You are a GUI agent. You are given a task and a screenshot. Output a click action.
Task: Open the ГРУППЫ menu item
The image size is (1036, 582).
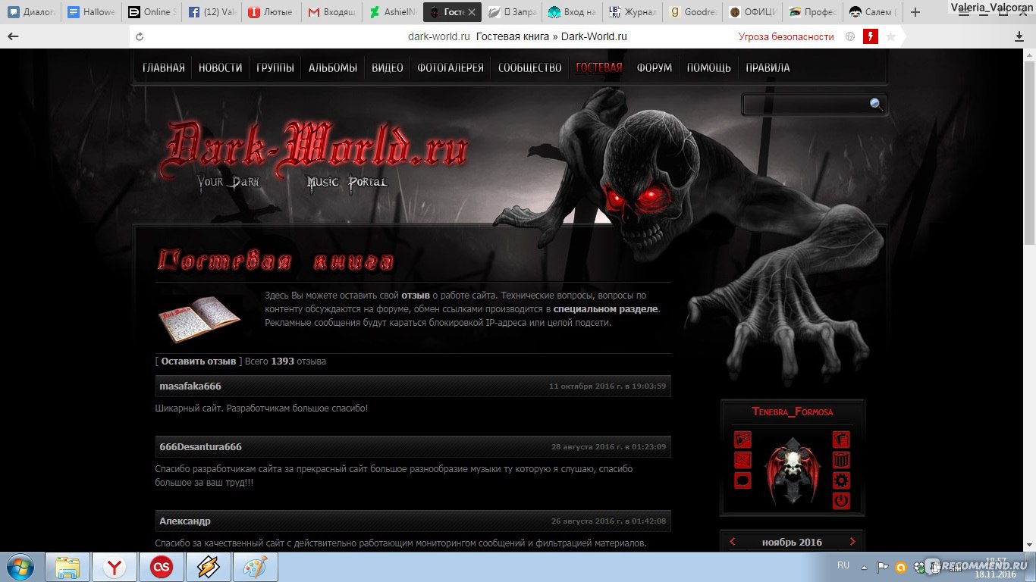click(275, 67)
